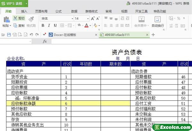Open the paste options dropdown arrow
The image size is (192, 131).
pos(10,26)
